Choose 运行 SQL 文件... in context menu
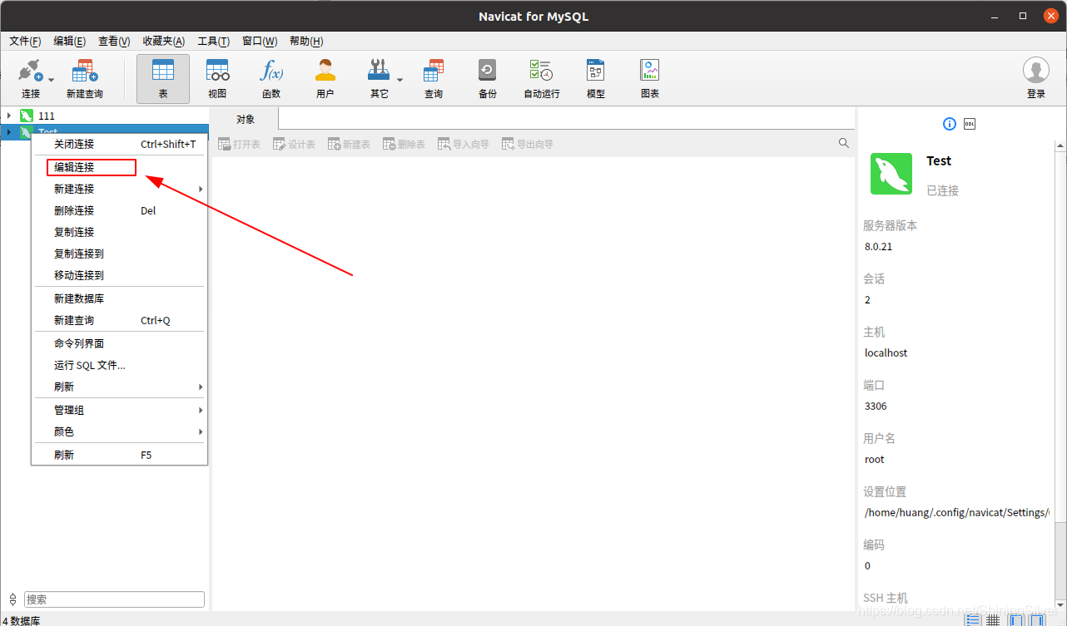Screen dimensions: 1067x626 point(119,365)
